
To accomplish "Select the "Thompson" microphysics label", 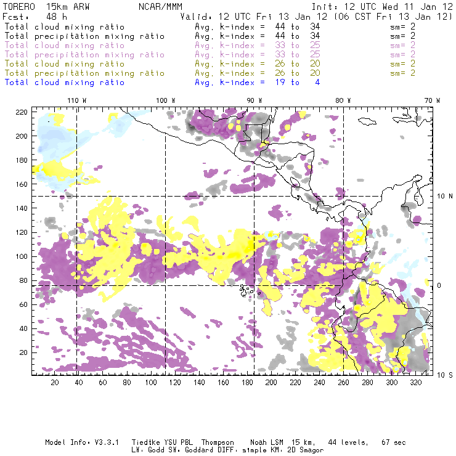I will click(218, 443).
